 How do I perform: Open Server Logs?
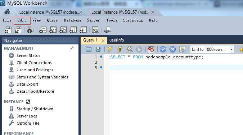[27, 116]
